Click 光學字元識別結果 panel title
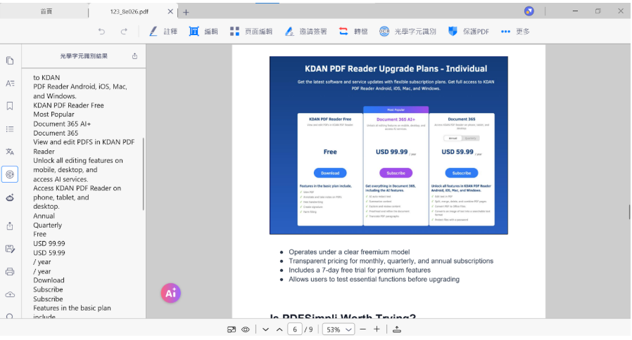 (84, 56)
